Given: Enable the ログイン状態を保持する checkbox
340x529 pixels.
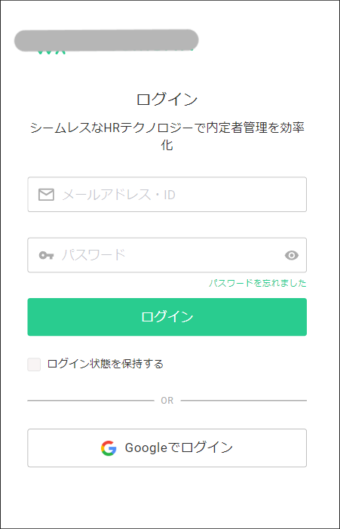Looking at the screenshot, I should 34,364.
